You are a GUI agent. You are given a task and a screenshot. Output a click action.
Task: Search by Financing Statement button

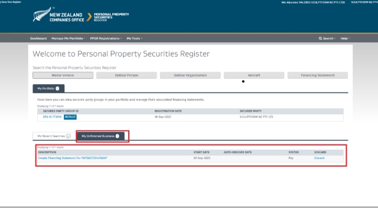318,75
